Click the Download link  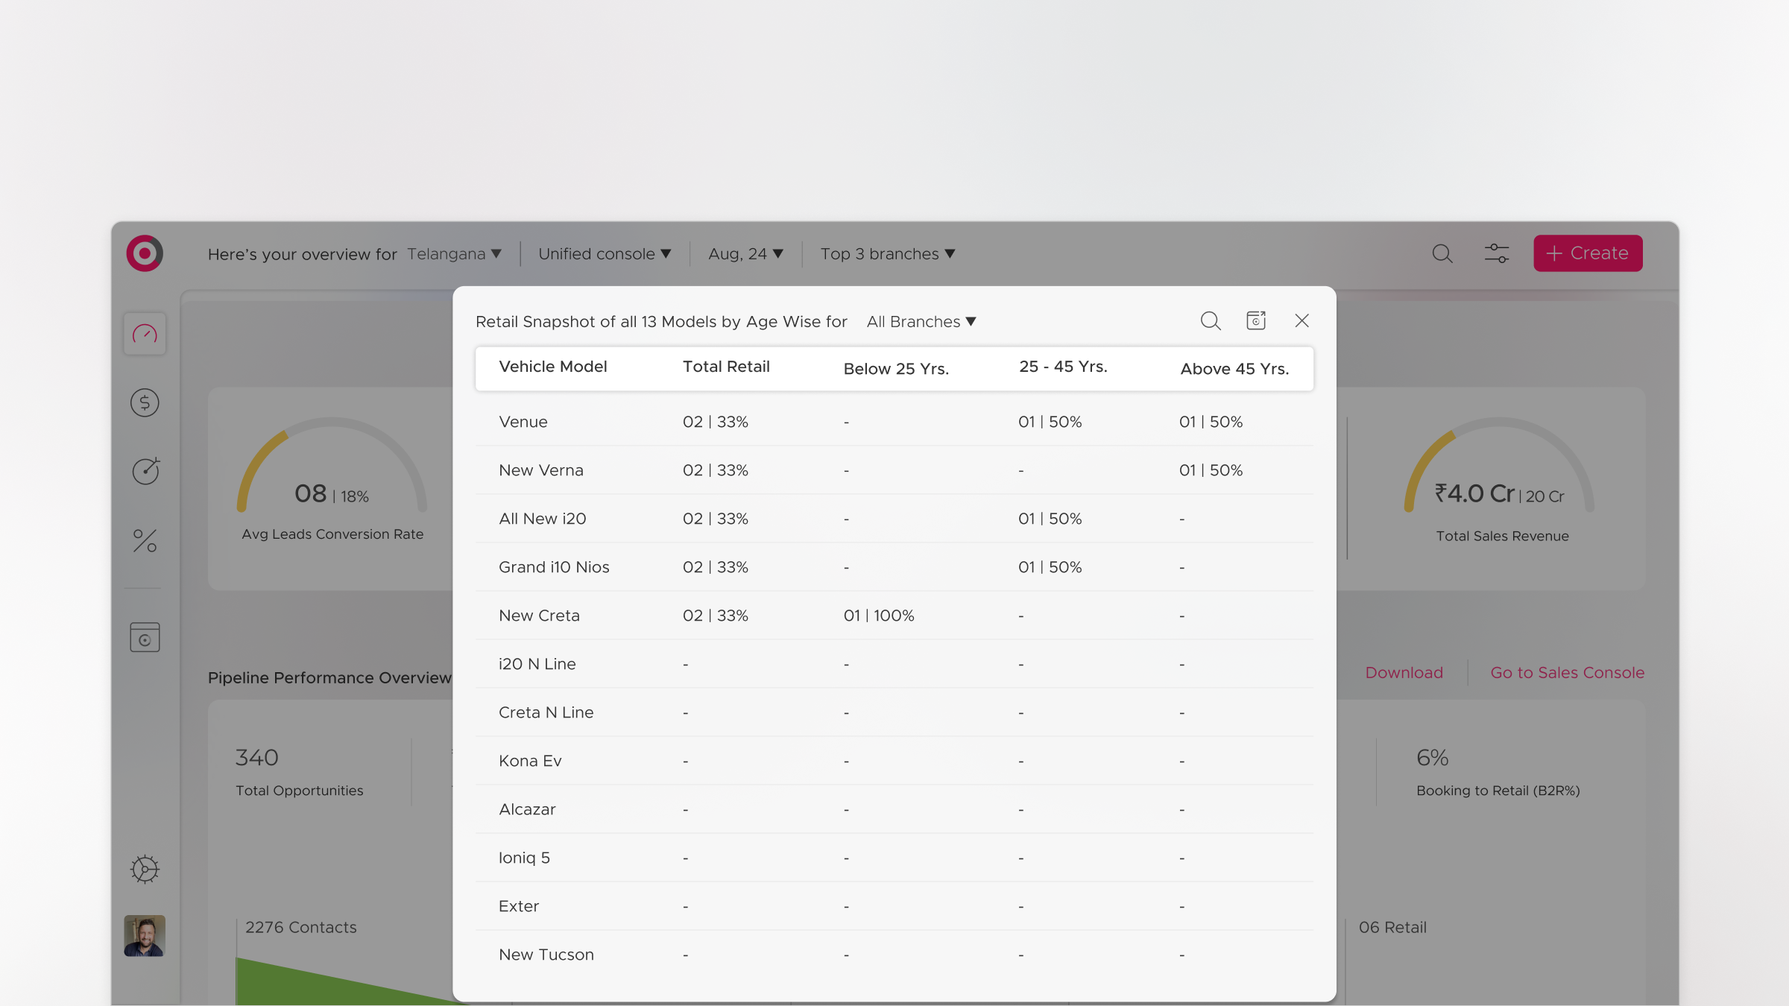(1404, 673)
